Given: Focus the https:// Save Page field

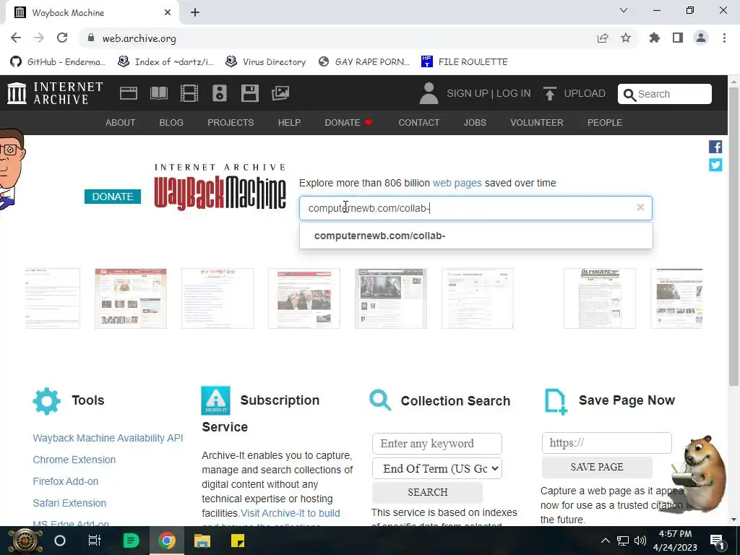Looking at the screenshot, I should pyautogui.click(x=606, y=443).
